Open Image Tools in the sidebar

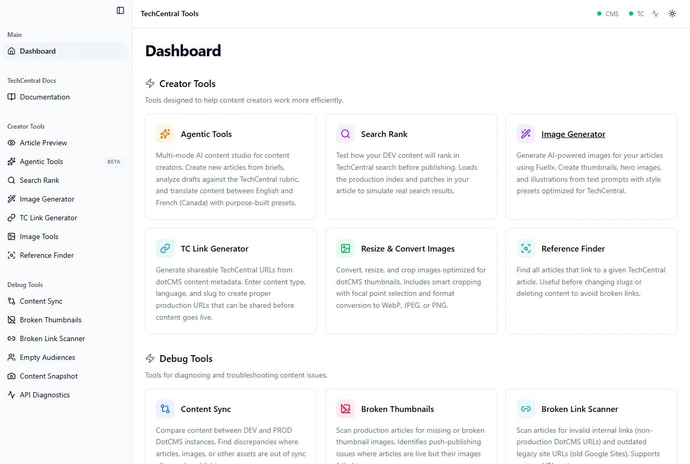(66, 236)
